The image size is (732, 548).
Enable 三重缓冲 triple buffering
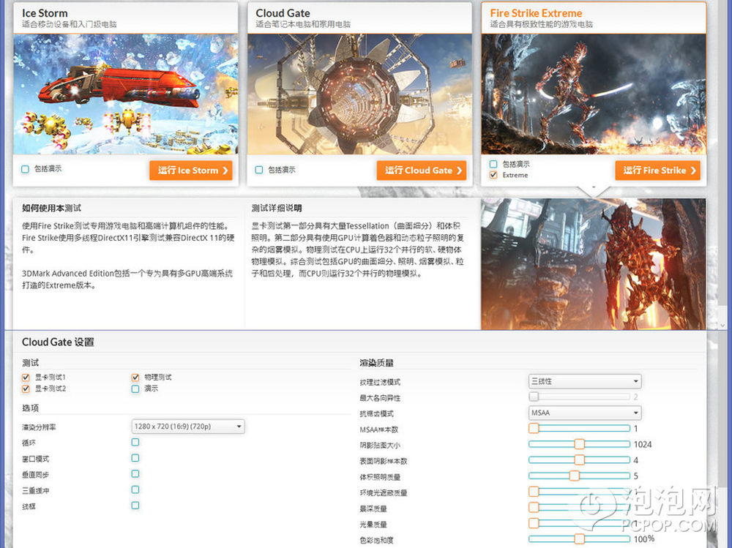[x=135, y=489]
